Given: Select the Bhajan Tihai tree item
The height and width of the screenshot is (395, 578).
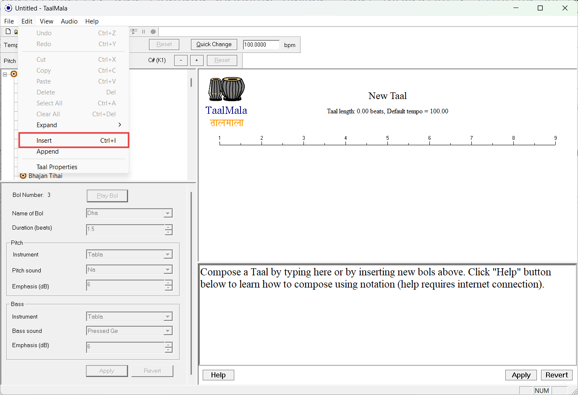Looking at the screenshot, I should pos(45,176).
